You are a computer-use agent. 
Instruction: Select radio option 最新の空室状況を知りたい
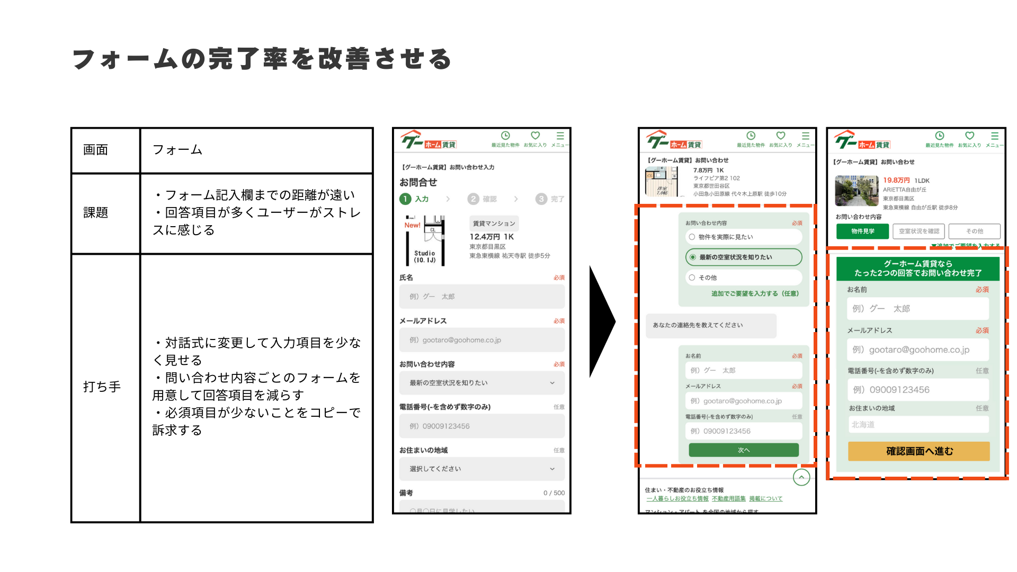coord(693,257)
